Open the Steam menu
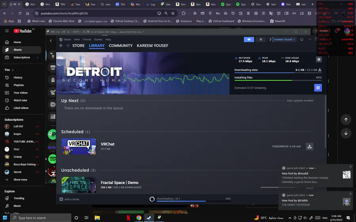 65,39
